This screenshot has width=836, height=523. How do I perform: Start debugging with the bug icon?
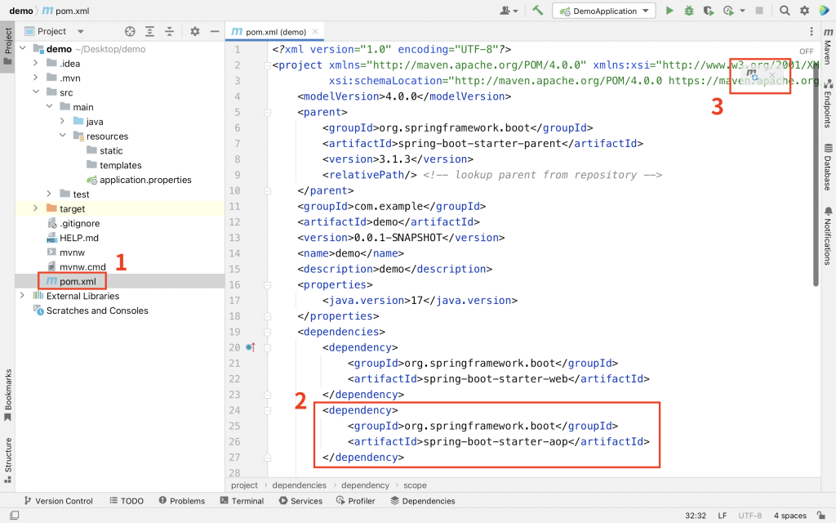[689, 11]
